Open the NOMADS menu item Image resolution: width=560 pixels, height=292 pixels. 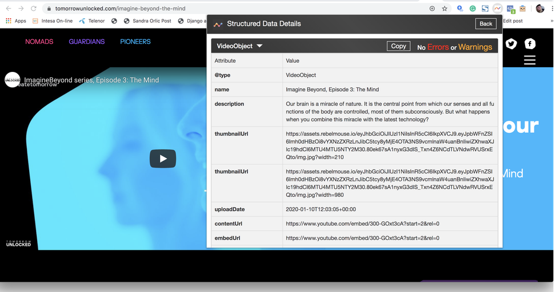click(x=39, y=42)
